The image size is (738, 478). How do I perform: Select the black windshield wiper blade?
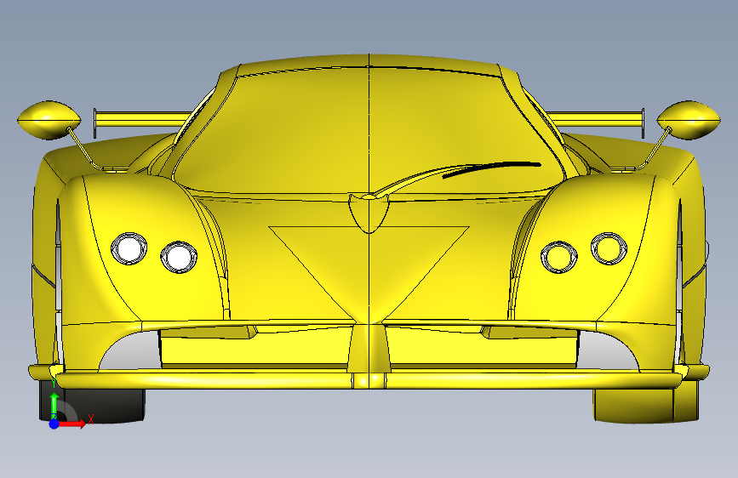coord(491,170)
